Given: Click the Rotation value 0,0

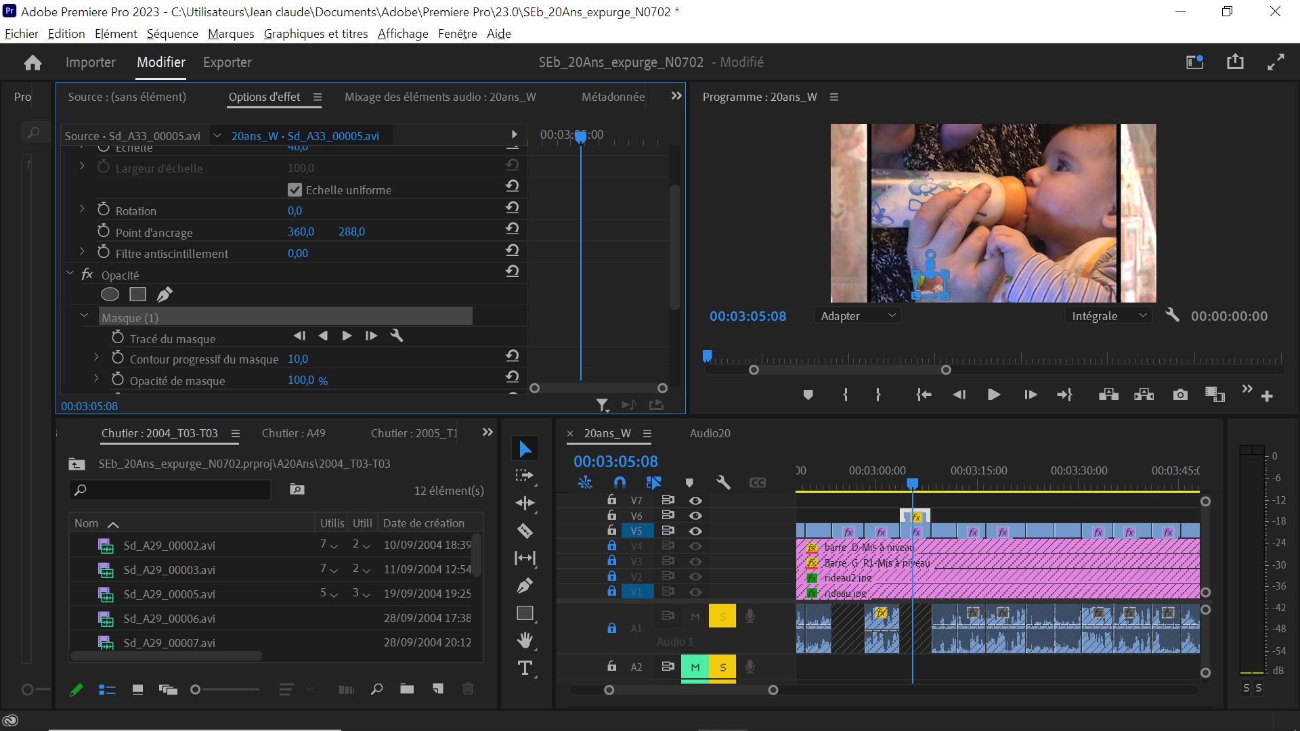Looking at the screenshot, I should click(x=295, y=211).
